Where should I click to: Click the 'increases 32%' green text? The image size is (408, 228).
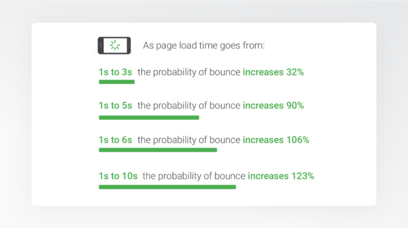pos(273,72)
